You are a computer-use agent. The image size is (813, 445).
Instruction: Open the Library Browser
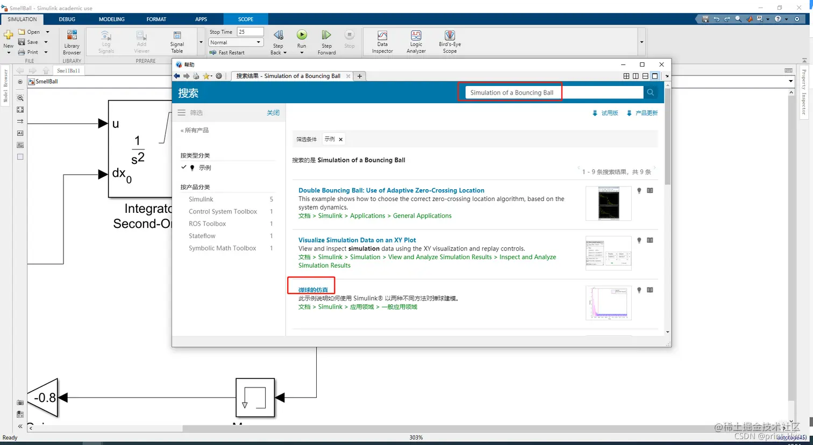(x=72, y=42)
